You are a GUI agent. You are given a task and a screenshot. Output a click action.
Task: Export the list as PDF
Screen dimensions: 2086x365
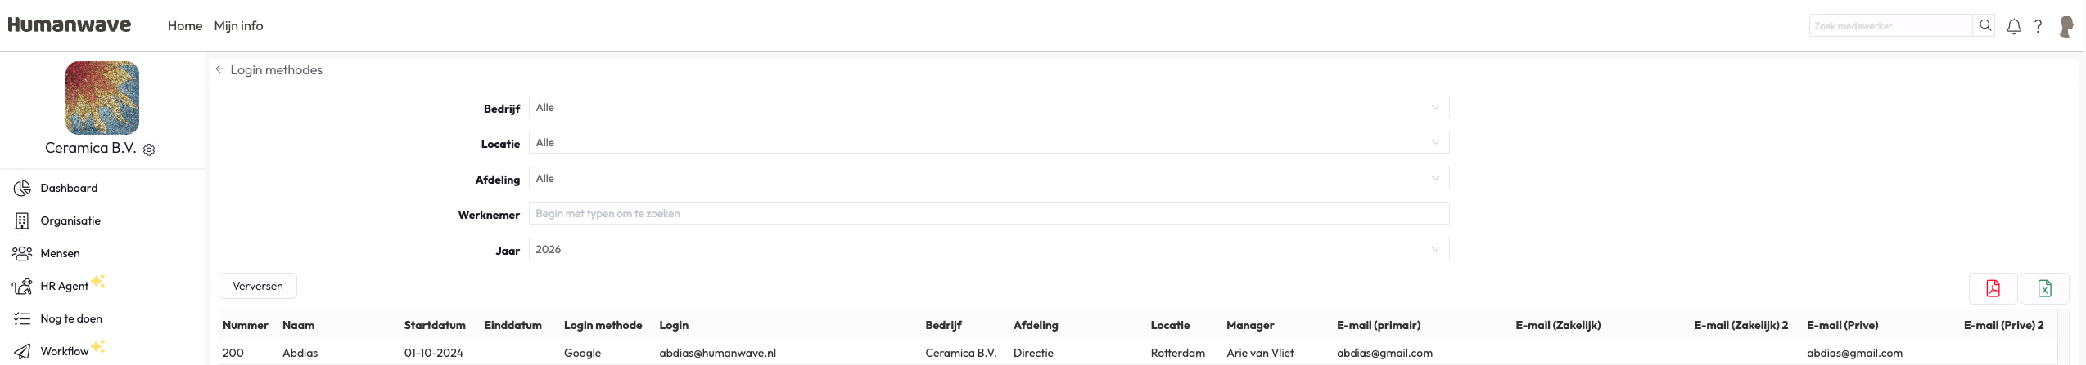(1993, 288)
